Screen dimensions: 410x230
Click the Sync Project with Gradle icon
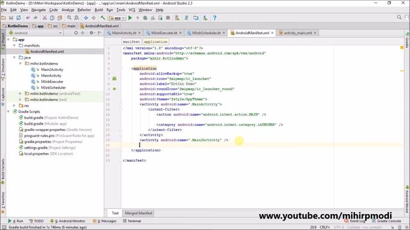186,18
